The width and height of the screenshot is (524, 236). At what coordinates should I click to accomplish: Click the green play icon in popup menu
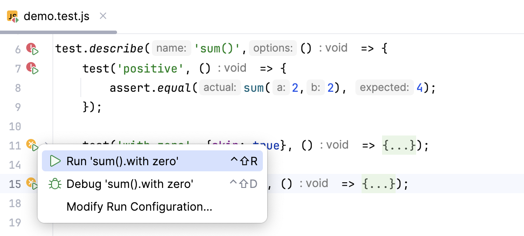55,161
